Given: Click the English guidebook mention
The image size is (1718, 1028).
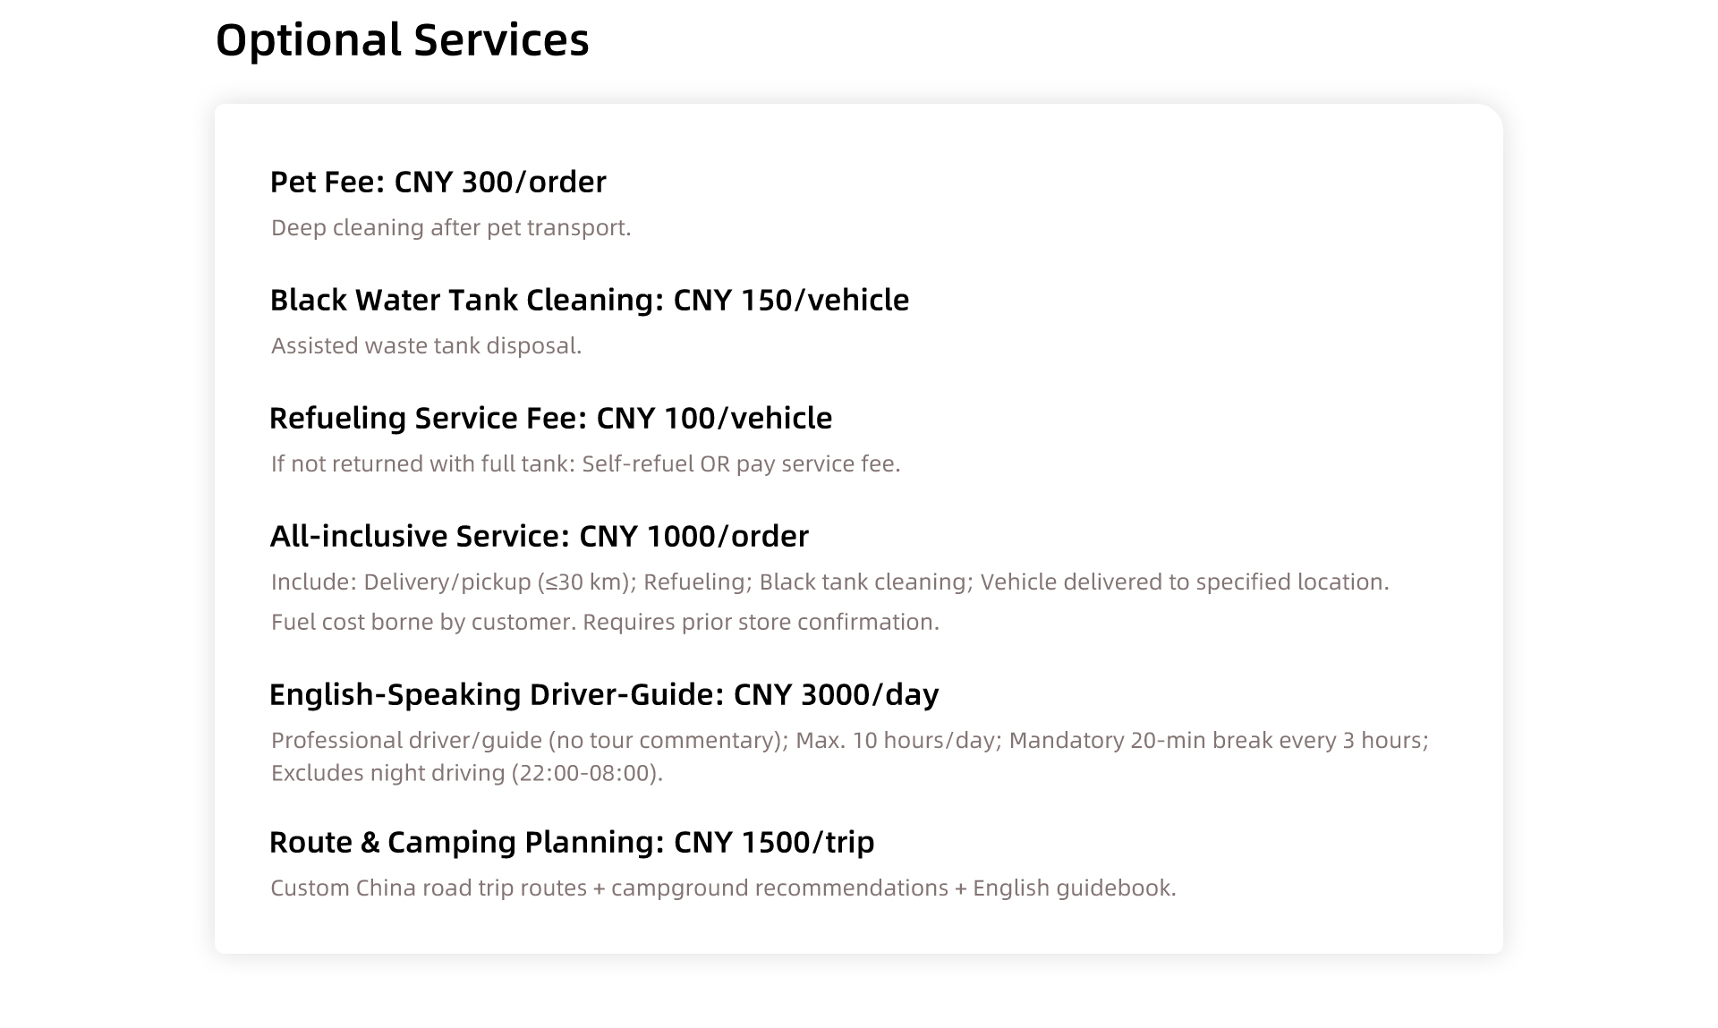Looking at the screenshot, I should [x=1075, y=888].
